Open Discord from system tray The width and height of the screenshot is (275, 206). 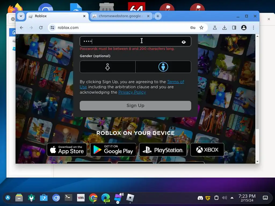click(200, 198)
